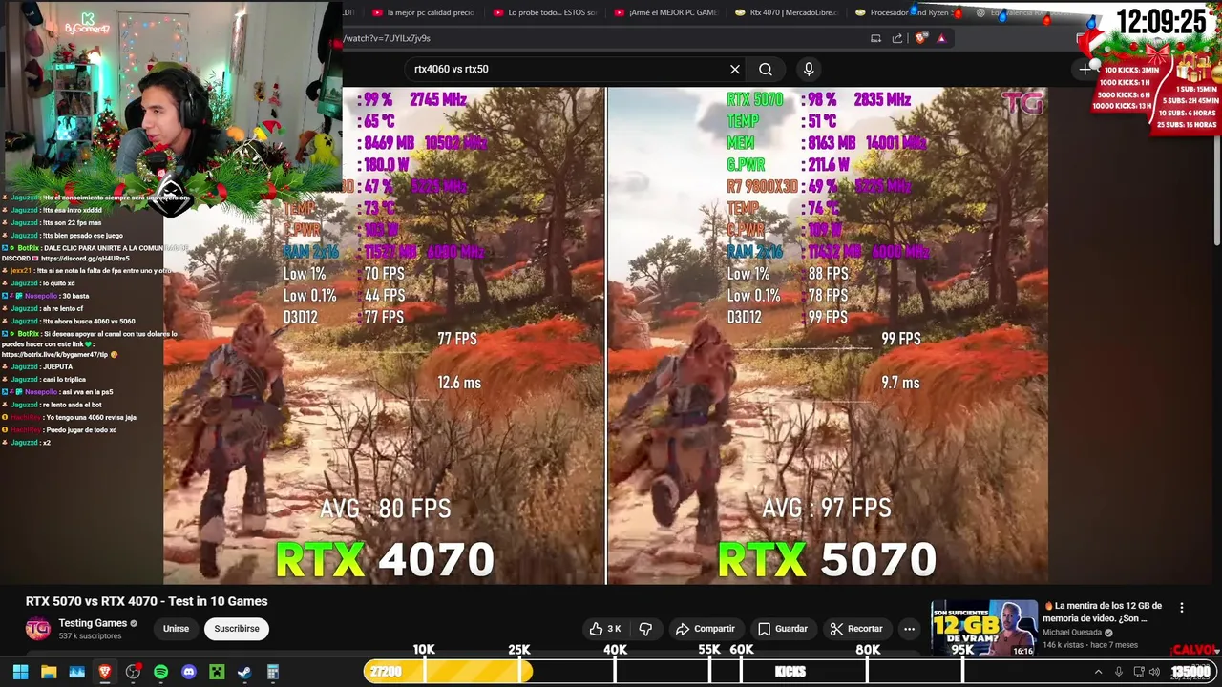
Task: Switch to 'Rtx 4070 | MercadoLibre' tab
Action: [x=787, y=12]
